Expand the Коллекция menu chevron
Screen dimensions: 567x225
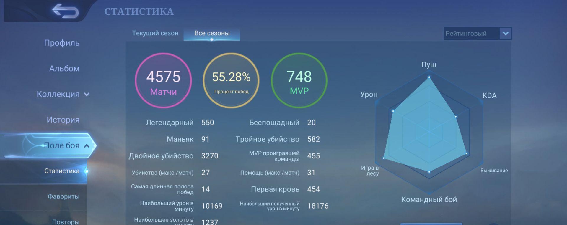(87, 95)
